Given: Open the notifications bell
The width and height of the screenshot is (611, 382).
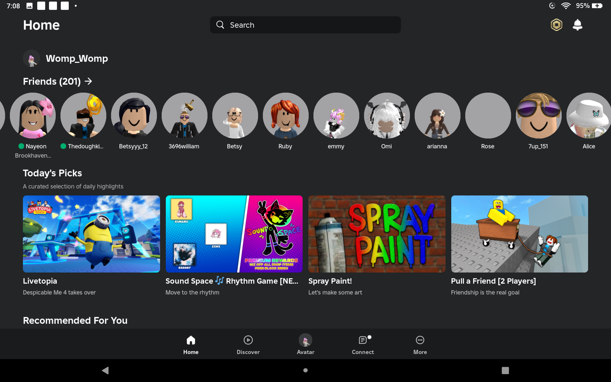Looking at the screenshot, I should pos(577,25).
